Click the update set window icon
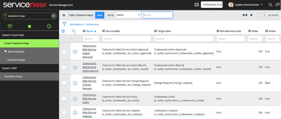The height and width of the screenshot is (119, 281). [197, 5]
